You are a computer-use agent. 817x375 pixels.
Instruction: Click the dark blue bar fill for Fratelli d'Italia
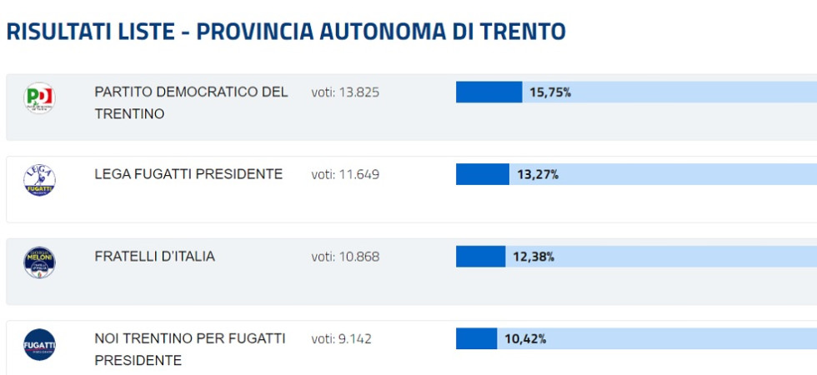[x=480, y=257]
